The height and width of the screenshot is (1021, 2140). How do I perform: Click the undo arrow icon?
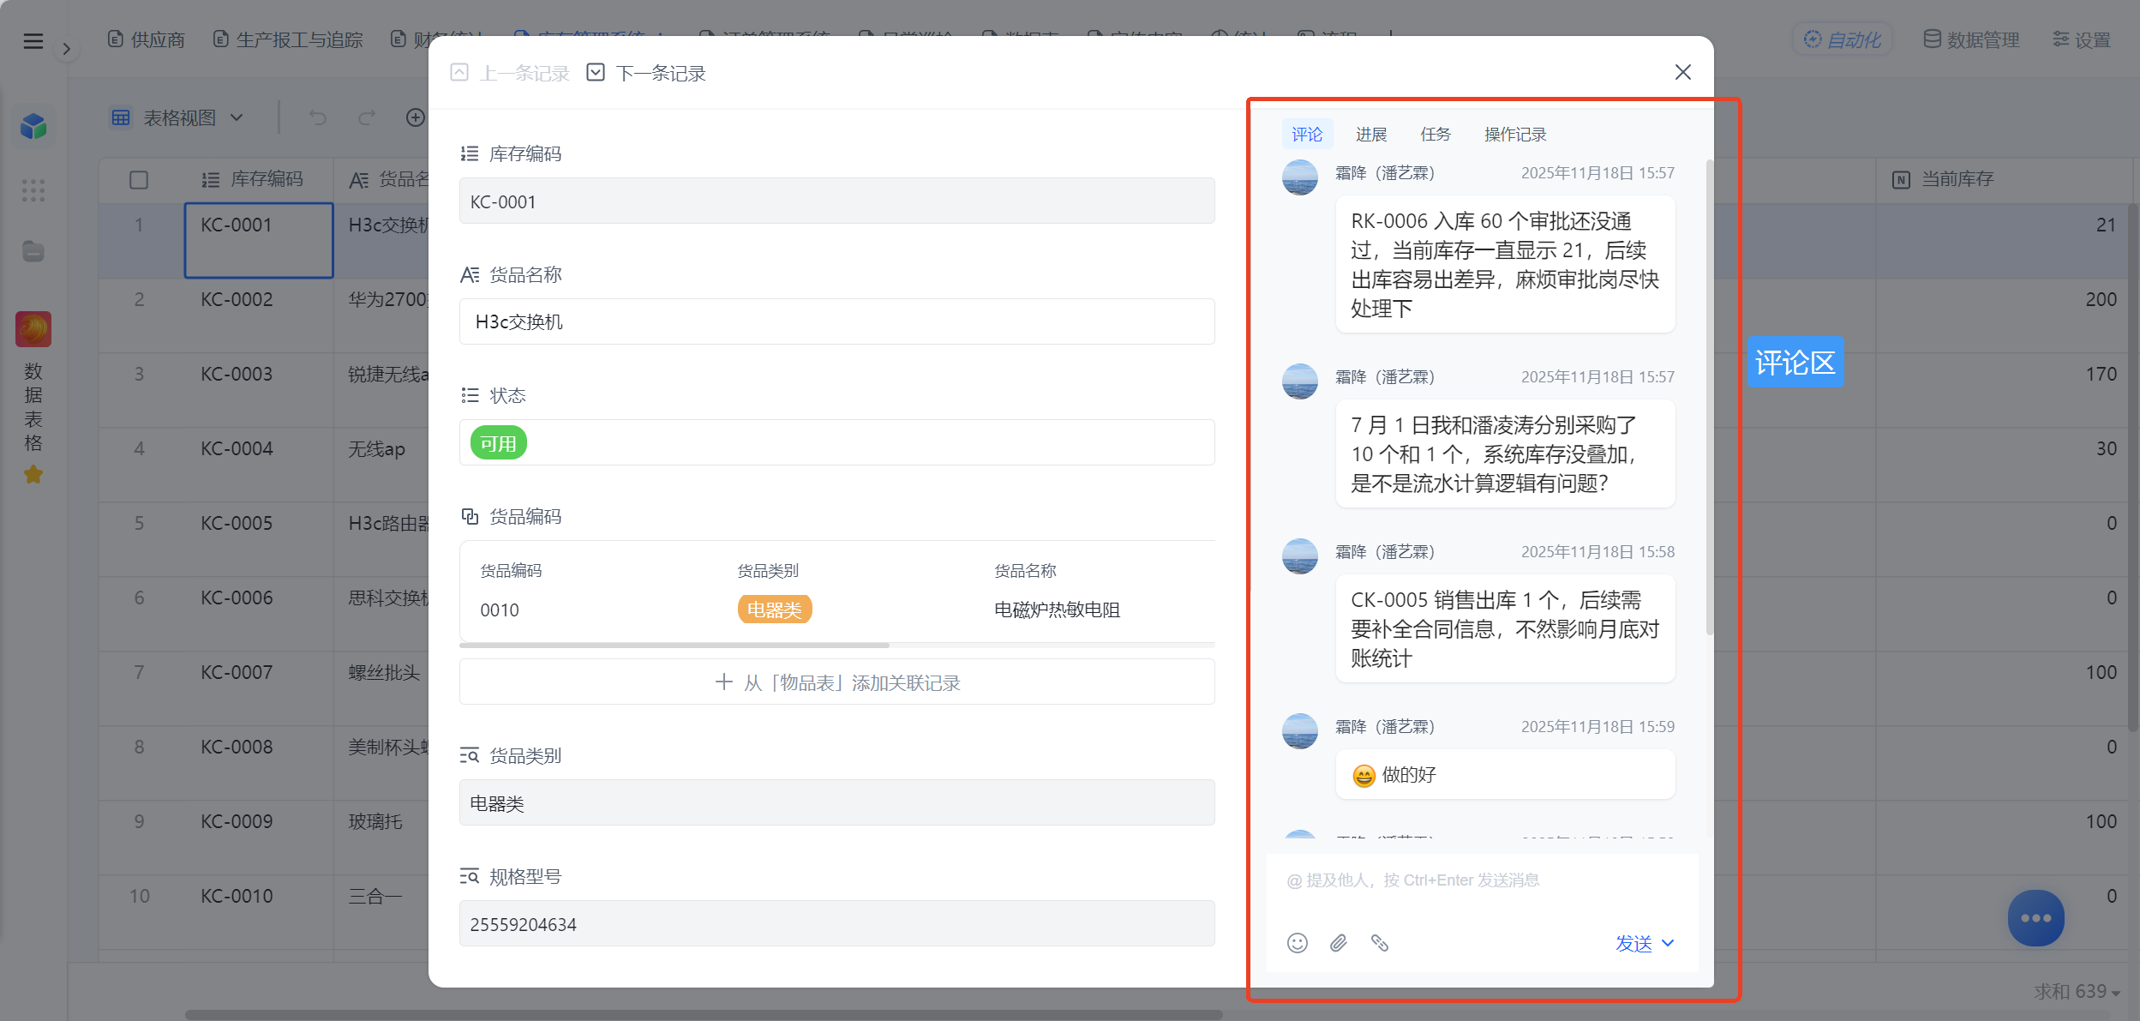(x=318, y=117)
